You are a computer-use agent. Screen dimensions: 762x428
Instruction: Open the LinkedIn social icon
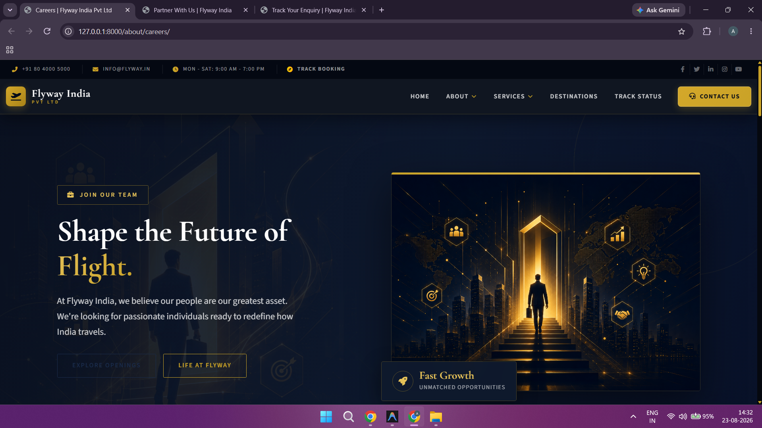point(710,69)
